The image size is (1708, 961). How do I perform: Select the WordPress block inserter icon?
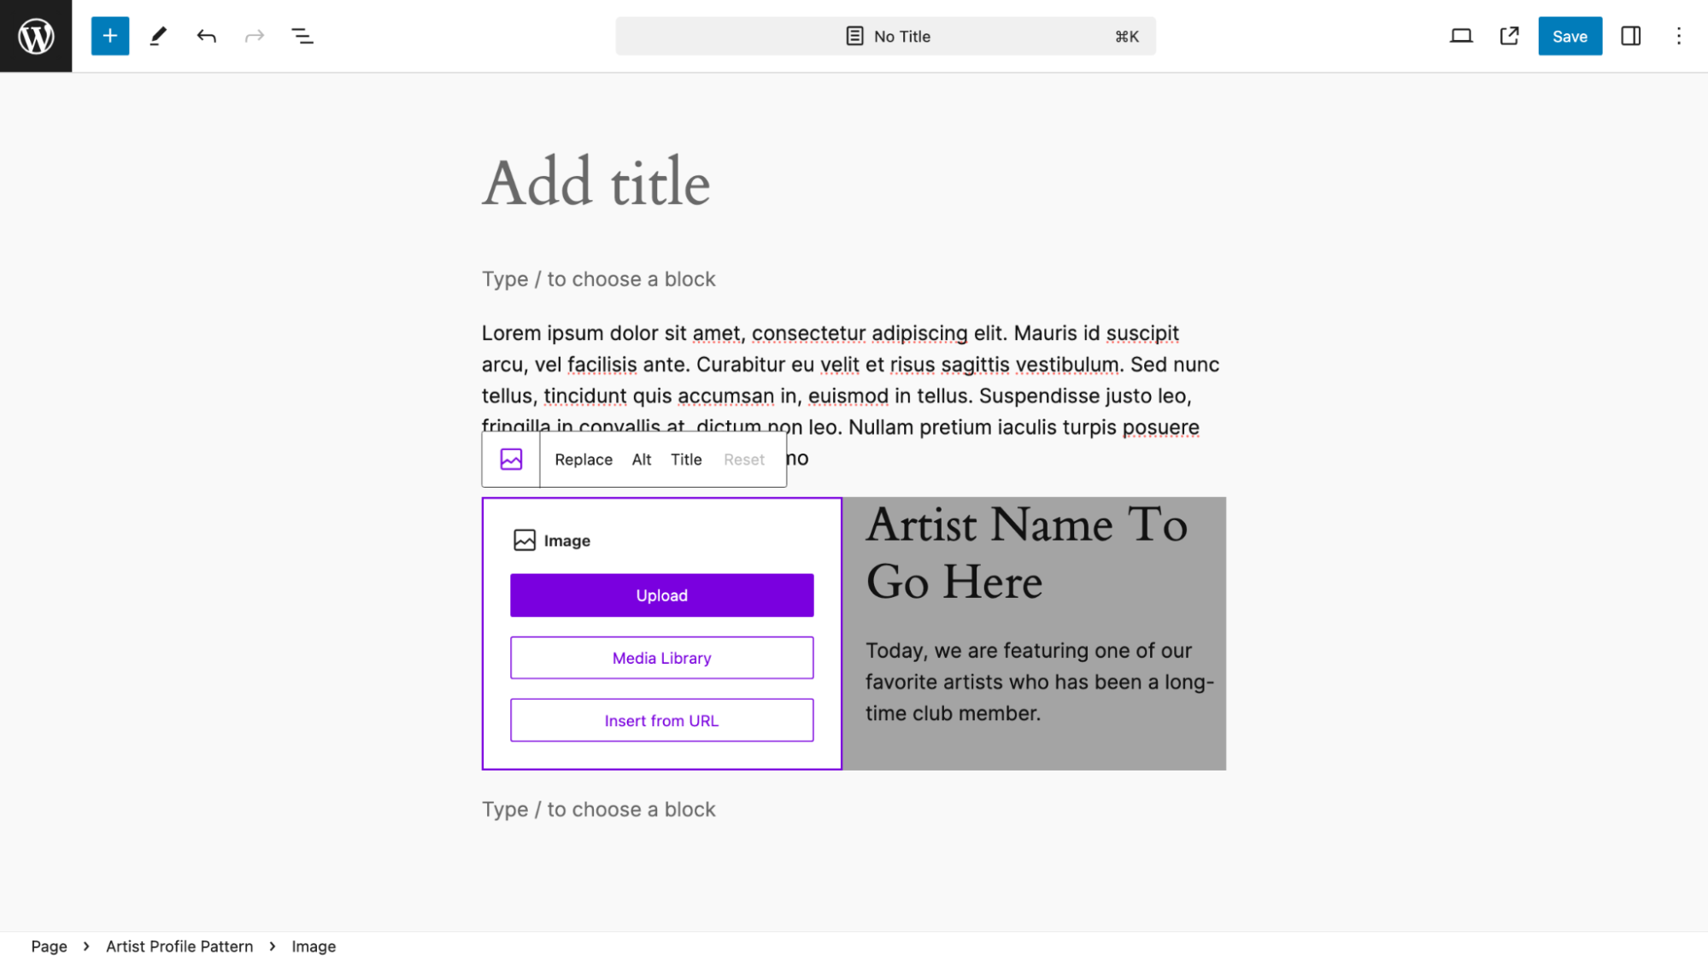pyautogui.click(x=109, y=35)
